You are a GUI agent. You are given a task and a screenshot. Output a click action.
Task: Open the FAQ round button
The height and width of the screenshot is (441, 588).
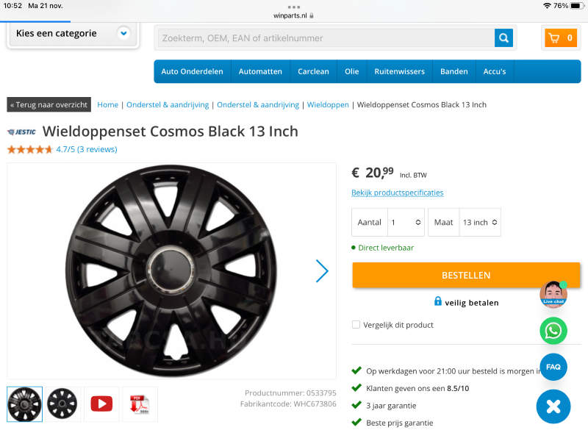553,367
